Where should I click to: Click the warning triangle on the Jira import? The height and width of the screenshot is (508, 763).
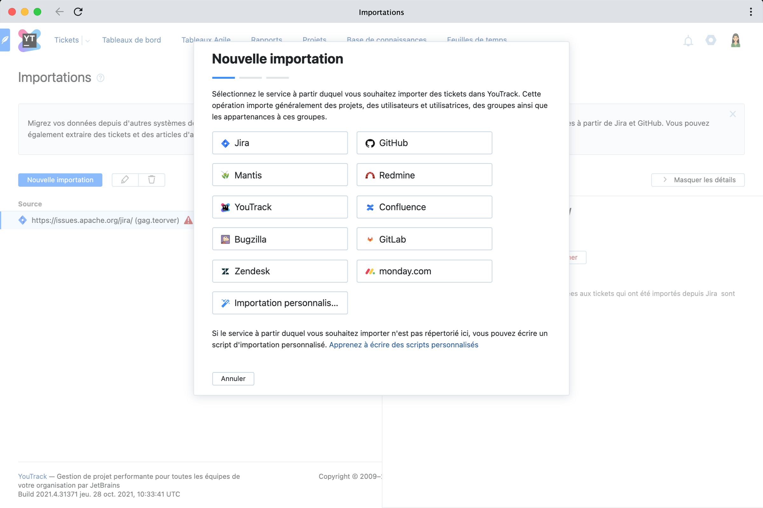[188, 220]
